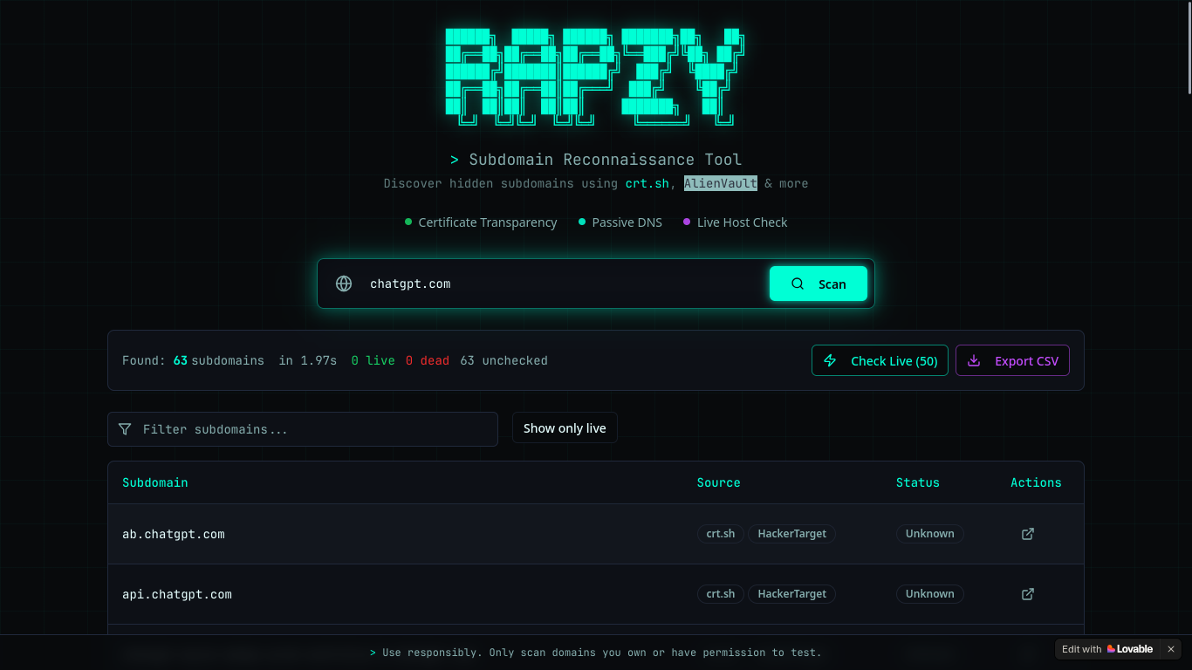Click the download icon in Export CSV button
The height and width of the screenshot is (670, 1192).
[x=973, y=360]
